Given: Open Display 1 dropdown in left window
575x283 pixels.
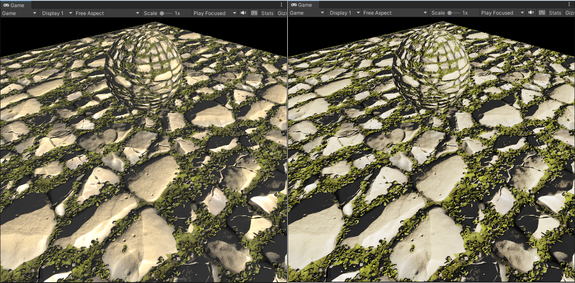Looking at the screenshot, I should (56, 13).
